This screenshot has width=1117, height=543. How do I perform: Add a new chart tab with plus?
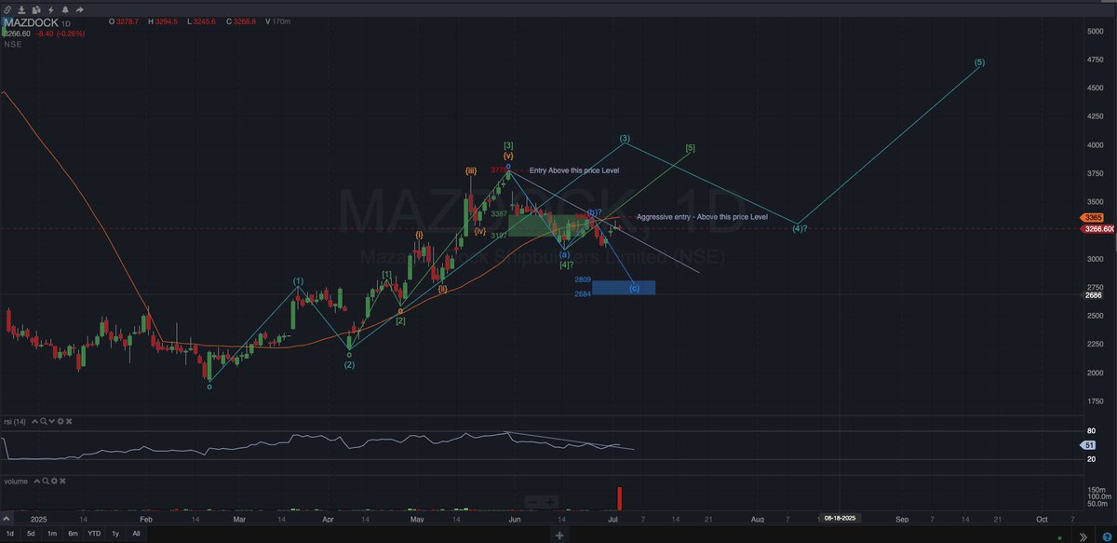(x=559, y=536)
